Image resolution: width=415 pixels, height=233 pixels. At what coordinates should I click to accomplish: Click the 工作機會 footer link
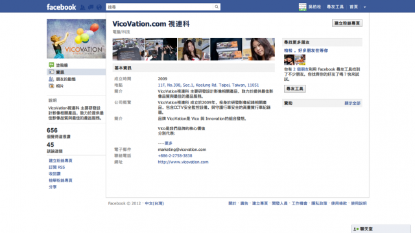pyautogui.click(x=300, y=203)
